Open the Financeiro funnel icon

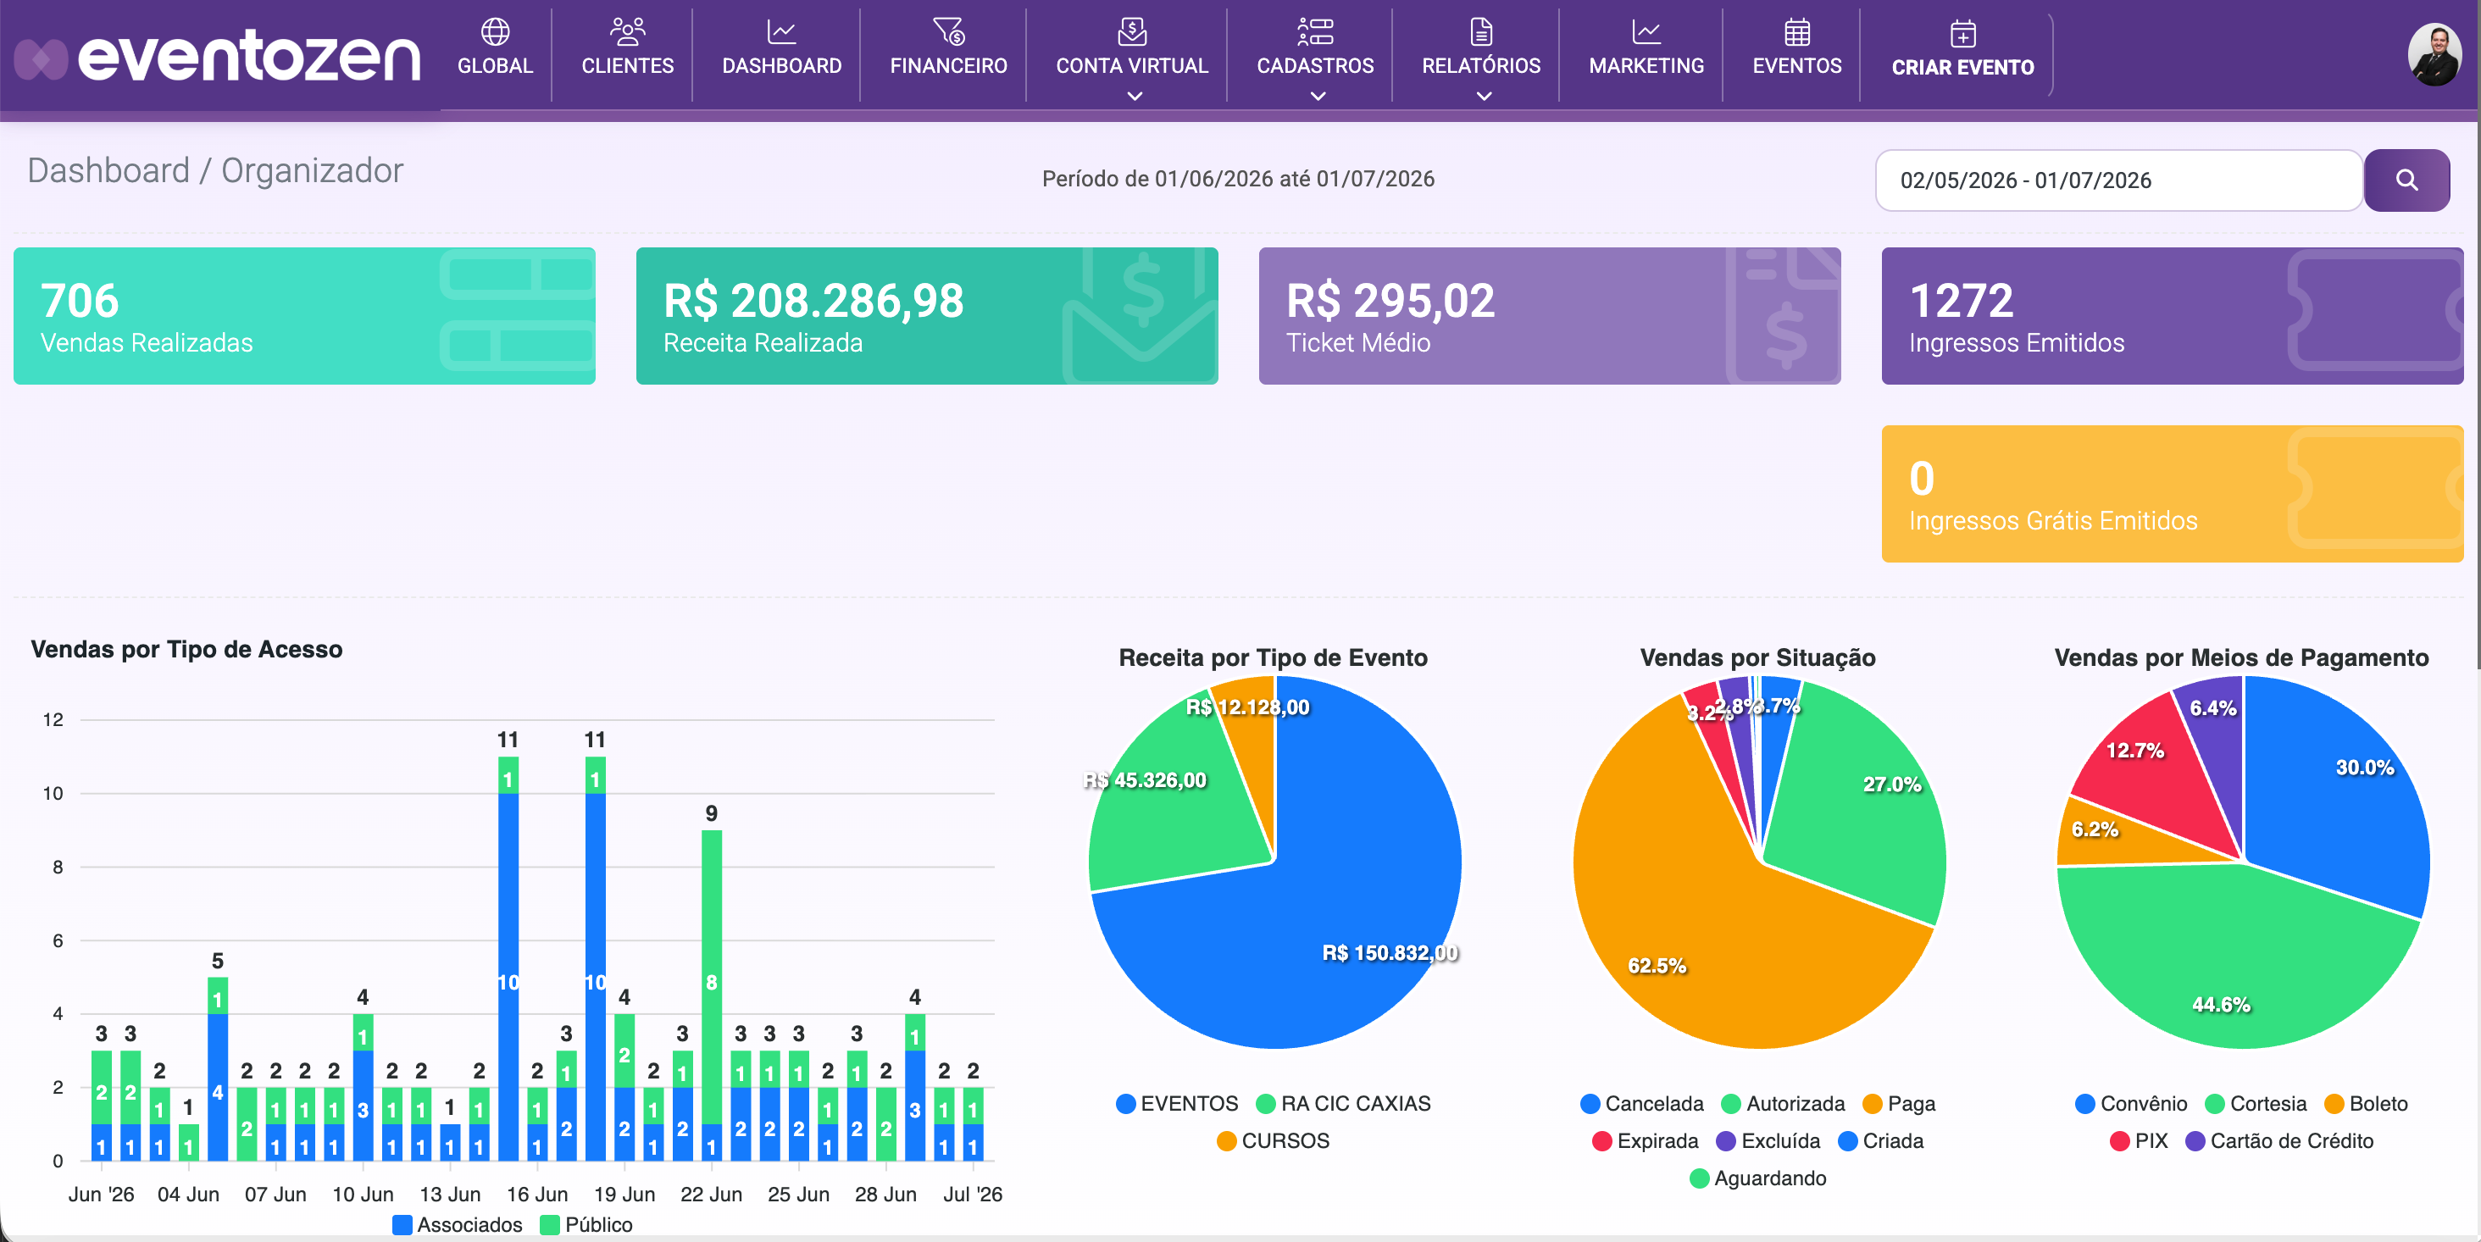click(x=947, y=32)
